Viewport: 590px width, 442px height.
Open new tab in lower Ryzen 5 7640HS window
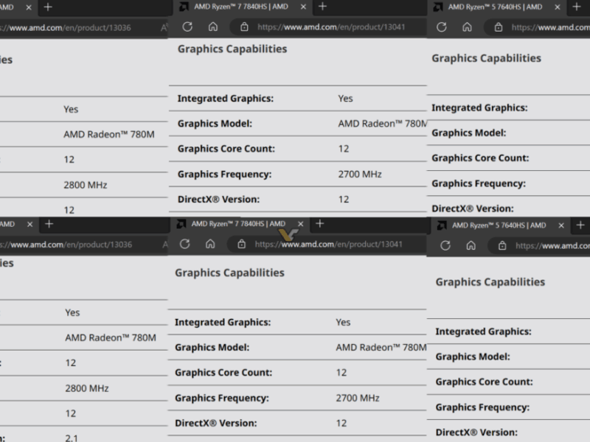coord(580,225)
